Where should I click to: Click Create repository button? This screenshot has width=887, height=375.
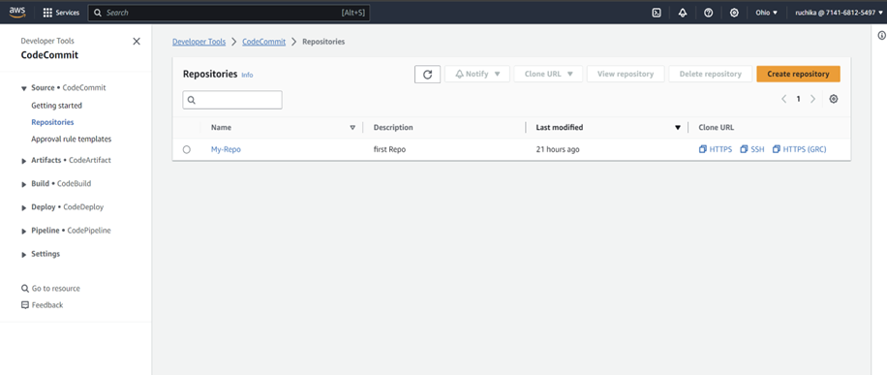tap(798, 75)
